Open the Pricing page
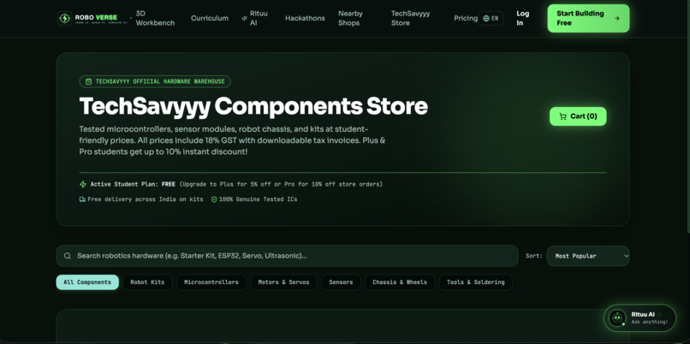Viewport: 690px width, 344px height. (x=466, y=19)
